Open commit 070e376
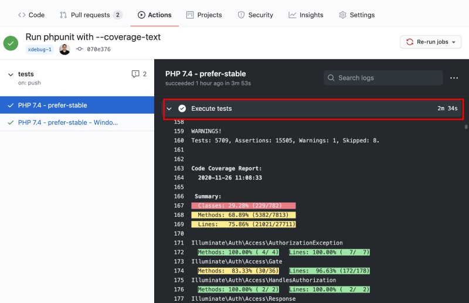This screenshot has height=303, width=469. pyautogui.click(x=98, y=49)
